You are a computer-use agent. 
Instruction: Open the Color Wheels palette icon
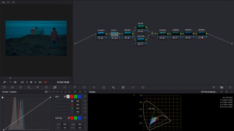click(20, 87)
